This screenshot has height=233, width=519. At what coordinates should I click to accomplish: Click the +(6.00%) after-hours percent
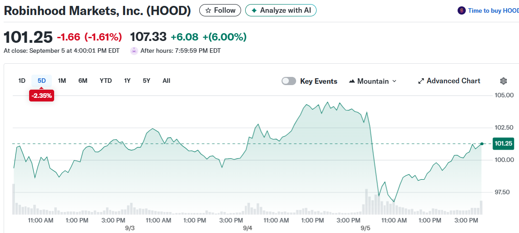(x=224, y=37)
